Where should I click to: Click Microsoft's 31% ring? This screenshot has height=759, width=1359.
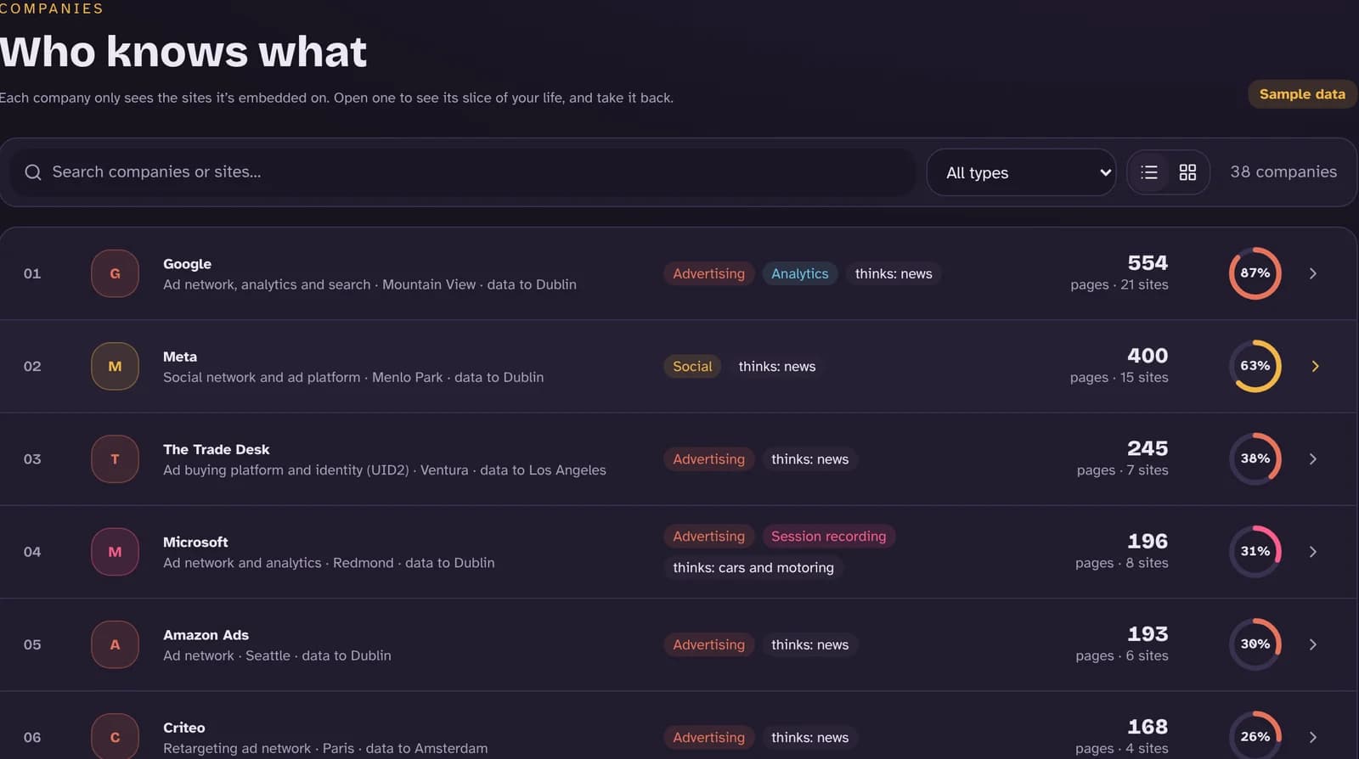click(x=1255, y=552)
